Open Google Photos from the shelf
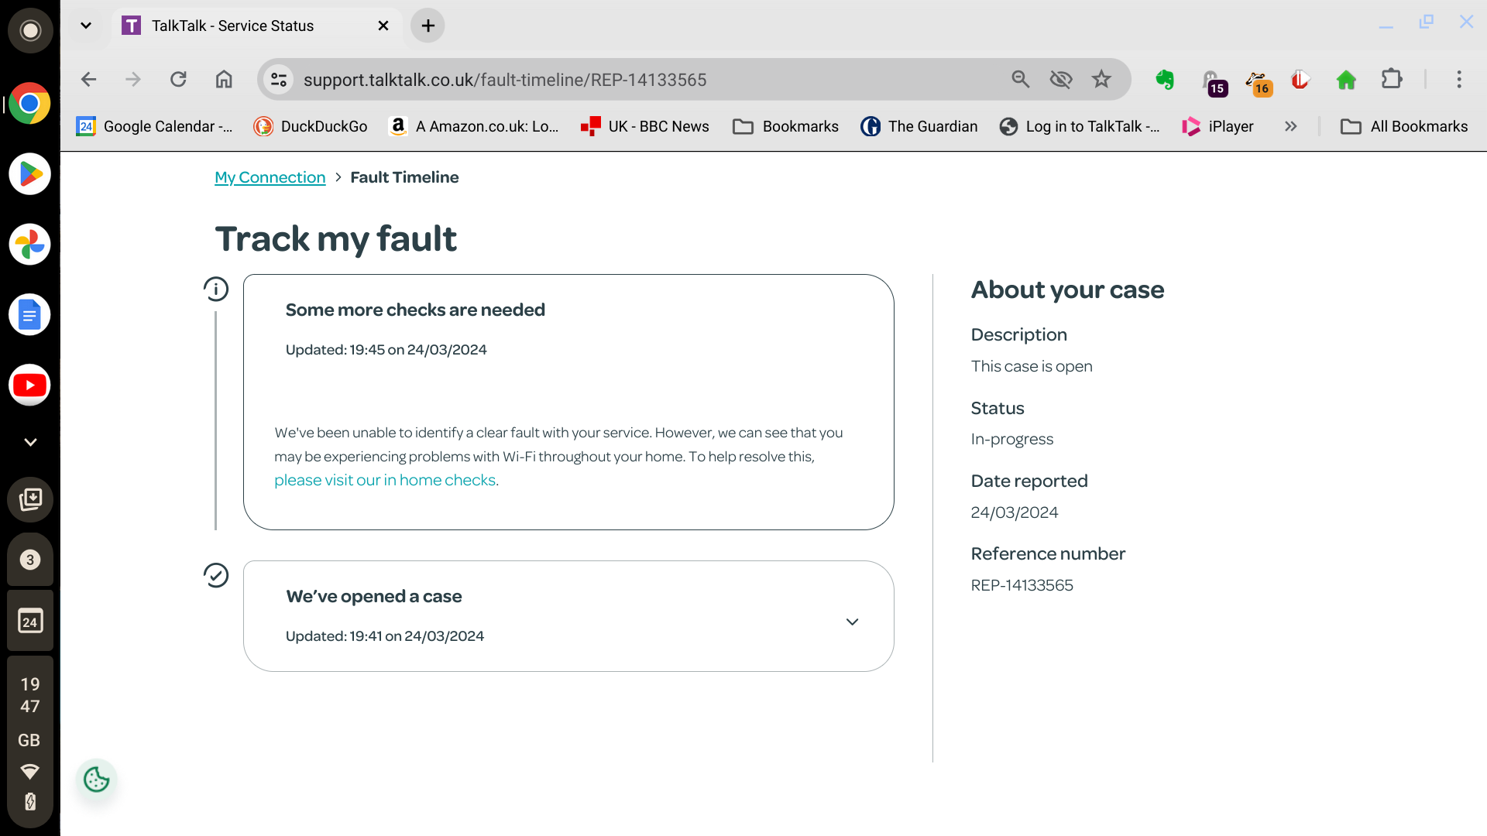The image size is (1487, 836). 30,245
